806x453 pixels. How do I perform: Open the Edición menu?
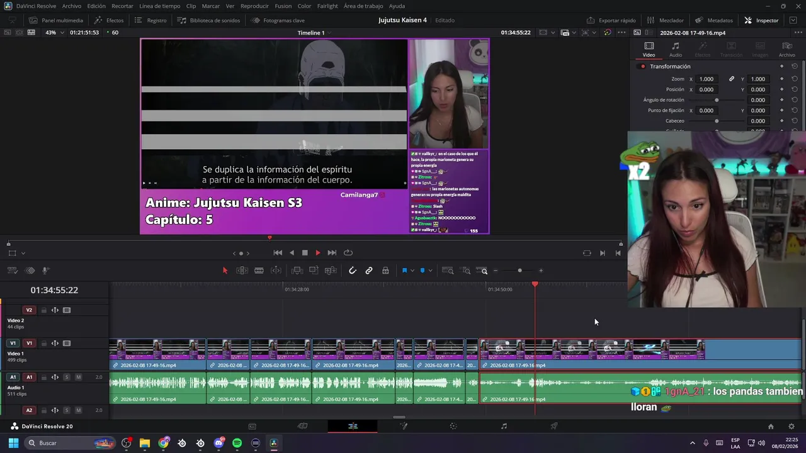pos(96,6)
